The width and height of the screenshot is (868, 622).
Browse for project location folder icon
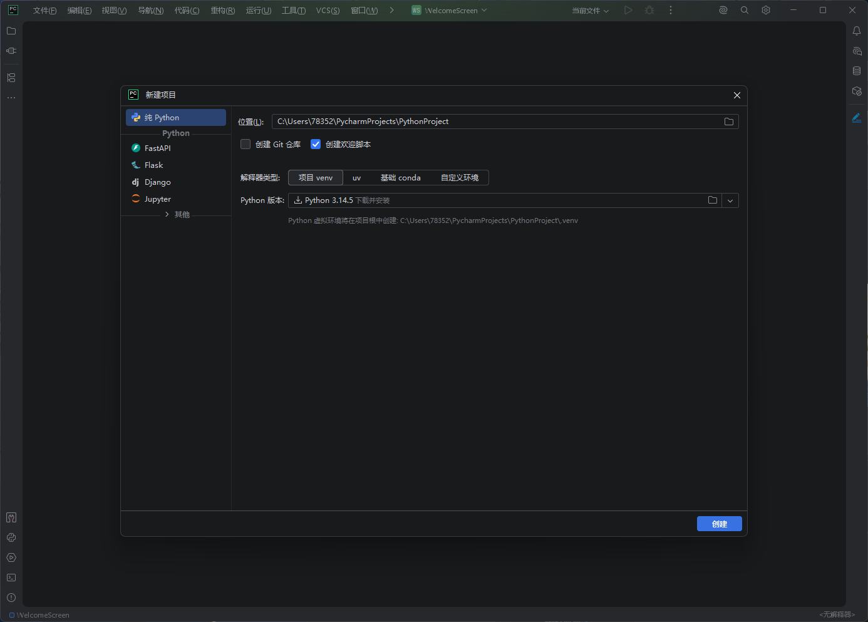[x=729, y=122]
